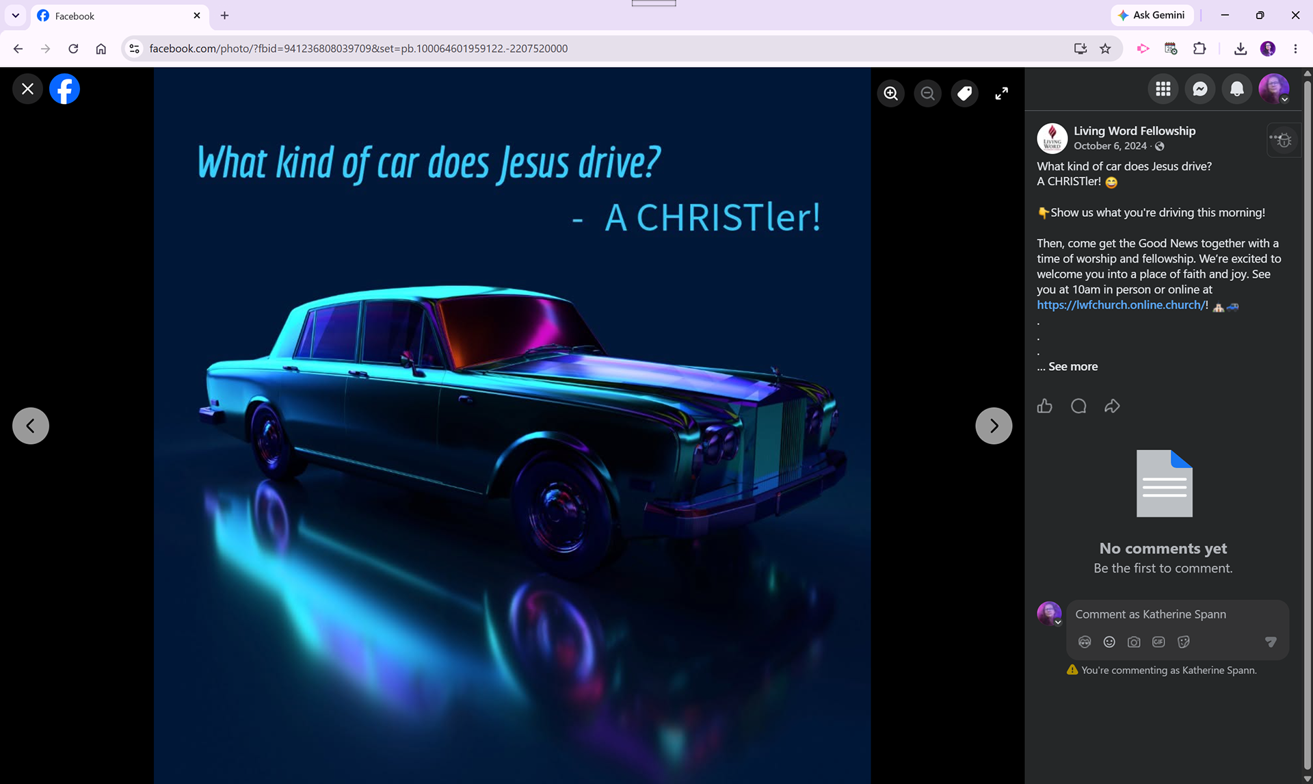Screen dimensions: 1313x784
Task: Share the post
Action: pos(1112,406)
